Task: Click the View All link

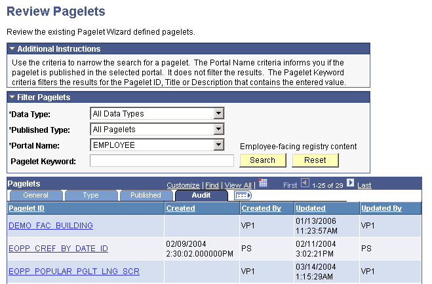Action: 238,185
